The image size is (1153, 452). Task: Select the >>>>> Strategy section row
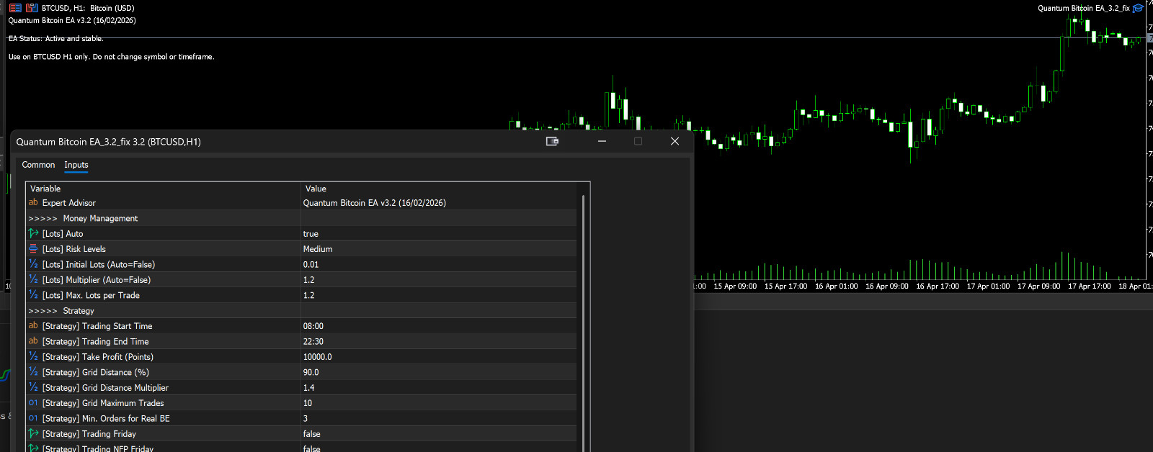click(x=301, y=310)
